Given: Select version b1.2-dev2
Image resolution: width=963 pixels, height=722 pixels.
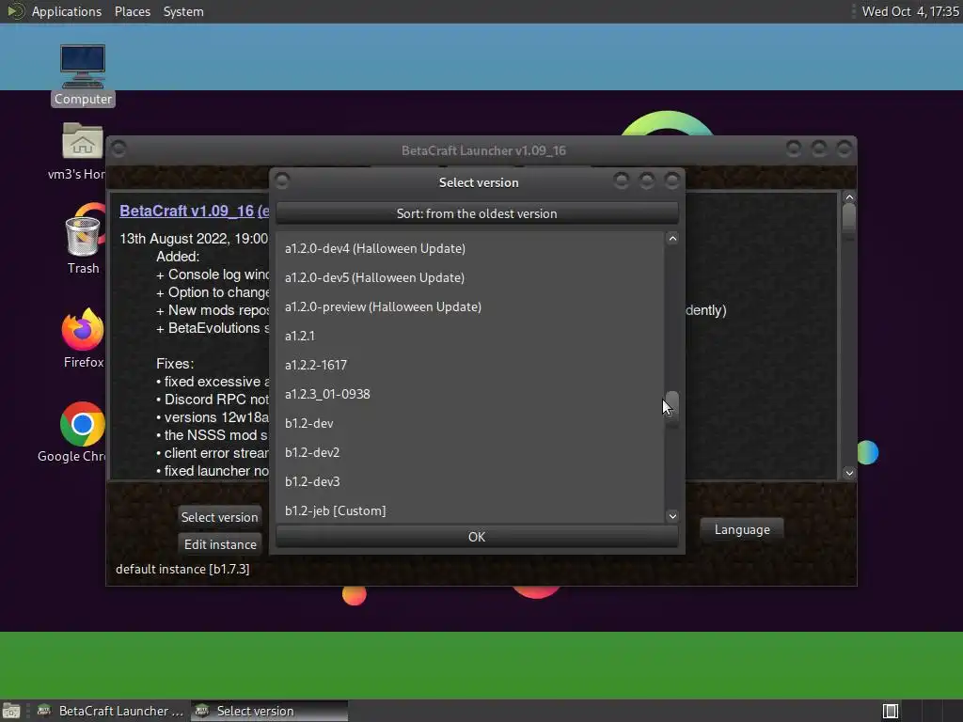Looking at the screenshot, I should click(x=470, y=452).
